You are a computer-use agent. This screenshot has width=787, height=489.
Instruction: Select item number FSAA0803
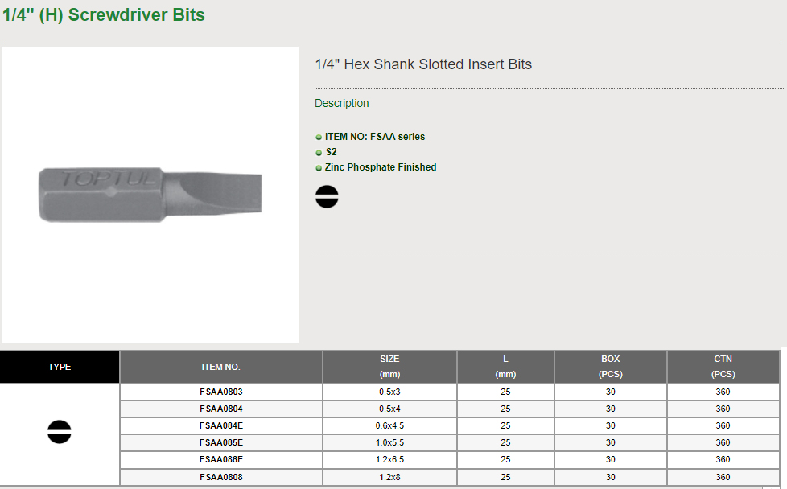coord(220,392)
